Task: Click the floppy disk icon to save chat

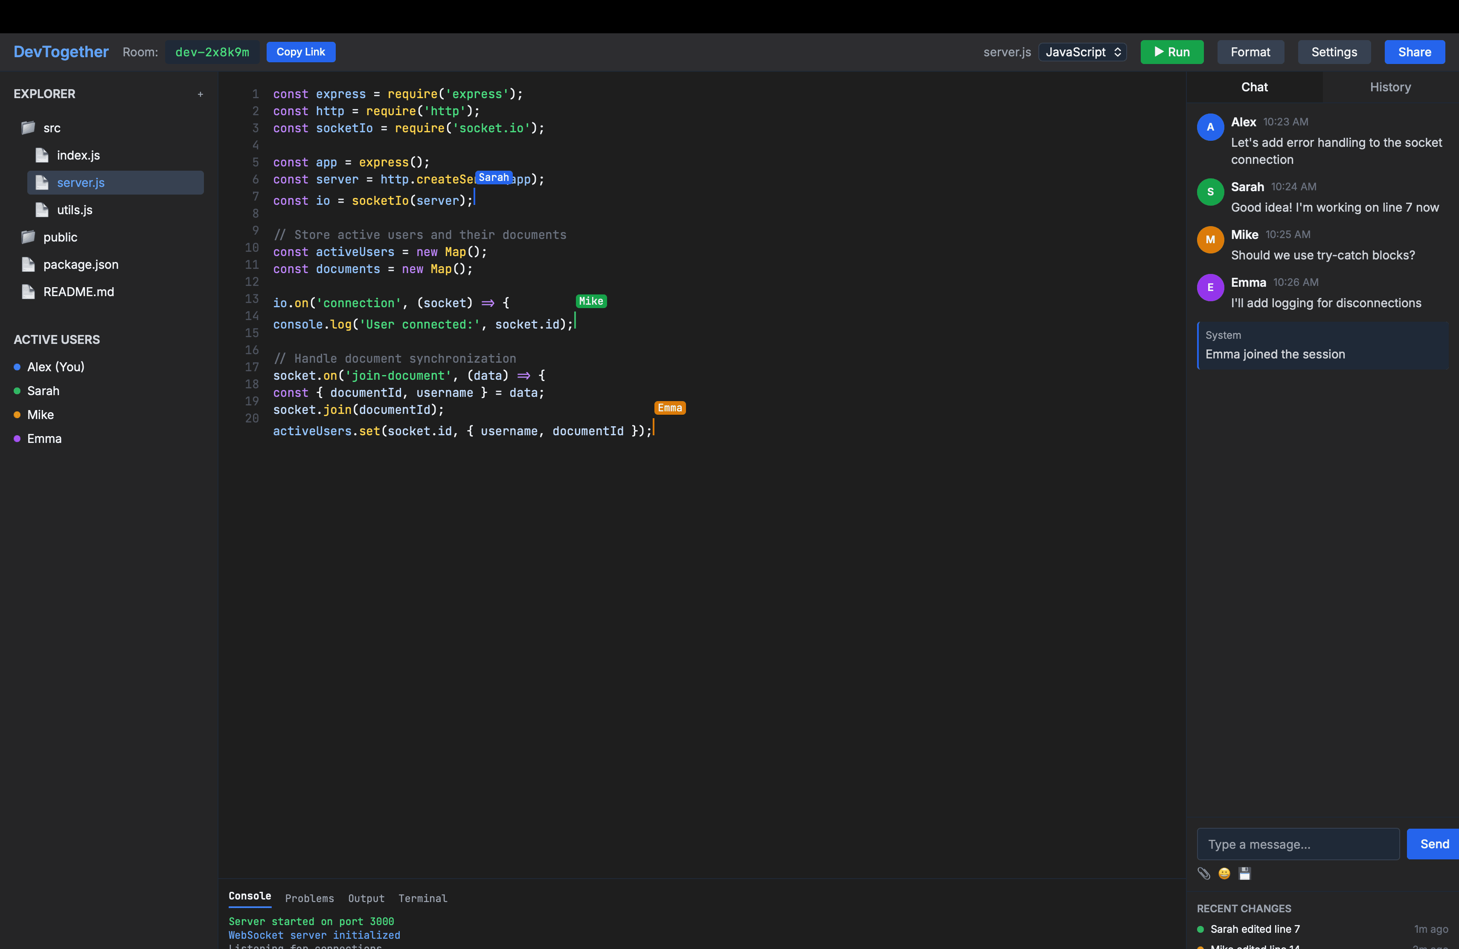Action: [1244, 873]
